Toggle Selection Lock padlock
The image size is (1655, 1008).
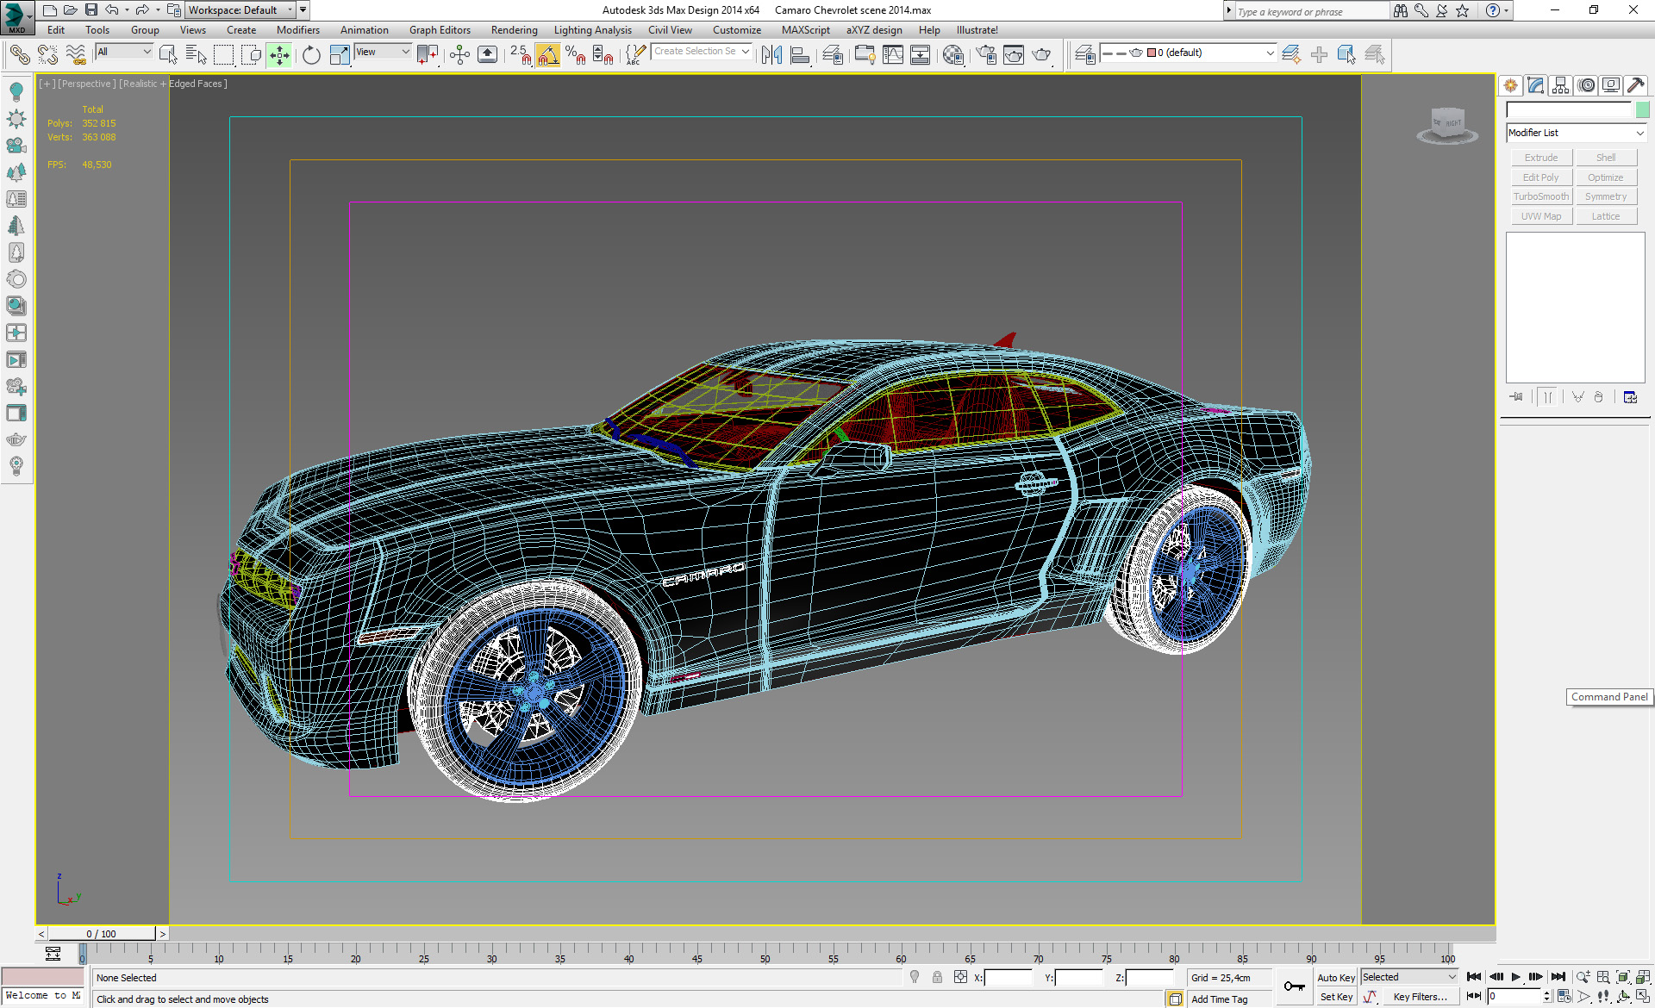(x=938, y=977)
